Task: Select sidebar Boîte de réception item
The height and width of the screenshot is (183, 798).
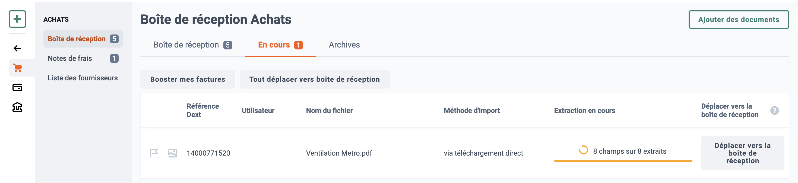Action: point(83,39)
